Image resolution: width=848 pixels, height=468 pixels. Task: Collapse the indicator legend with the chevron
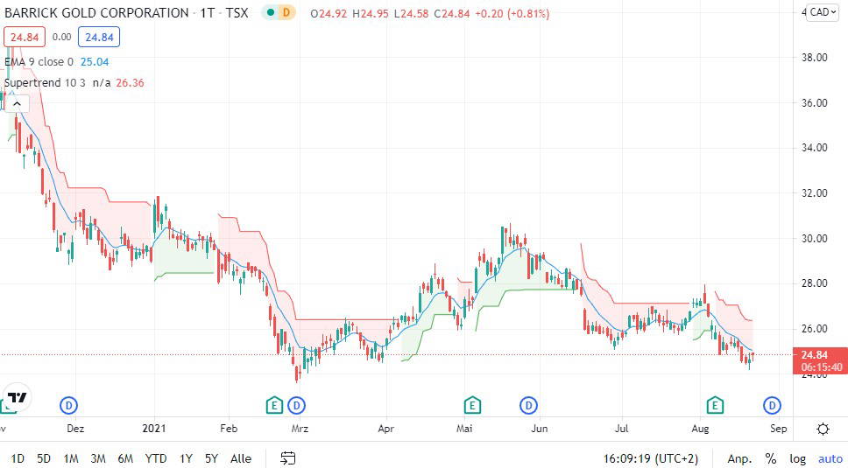[x=17, y=103]
